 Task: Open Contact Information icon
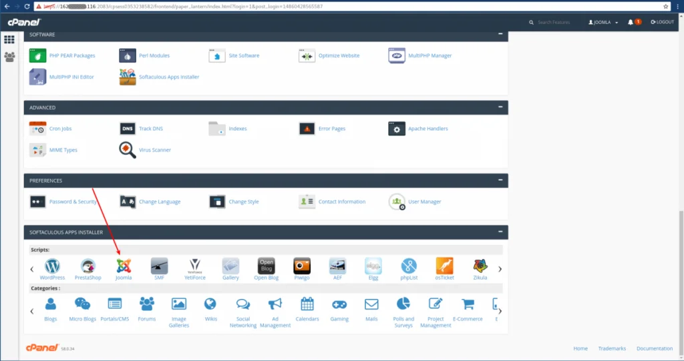(x=307, y=202)
